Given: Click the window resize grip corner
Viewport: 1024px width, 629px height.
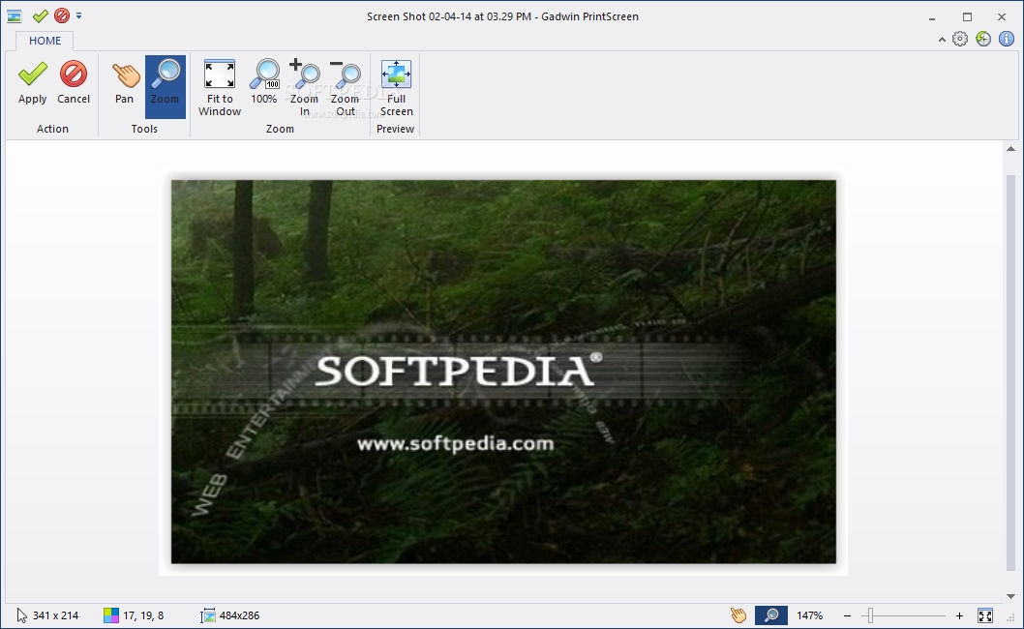Looking at the screenshot, I should pos(1011,616).
